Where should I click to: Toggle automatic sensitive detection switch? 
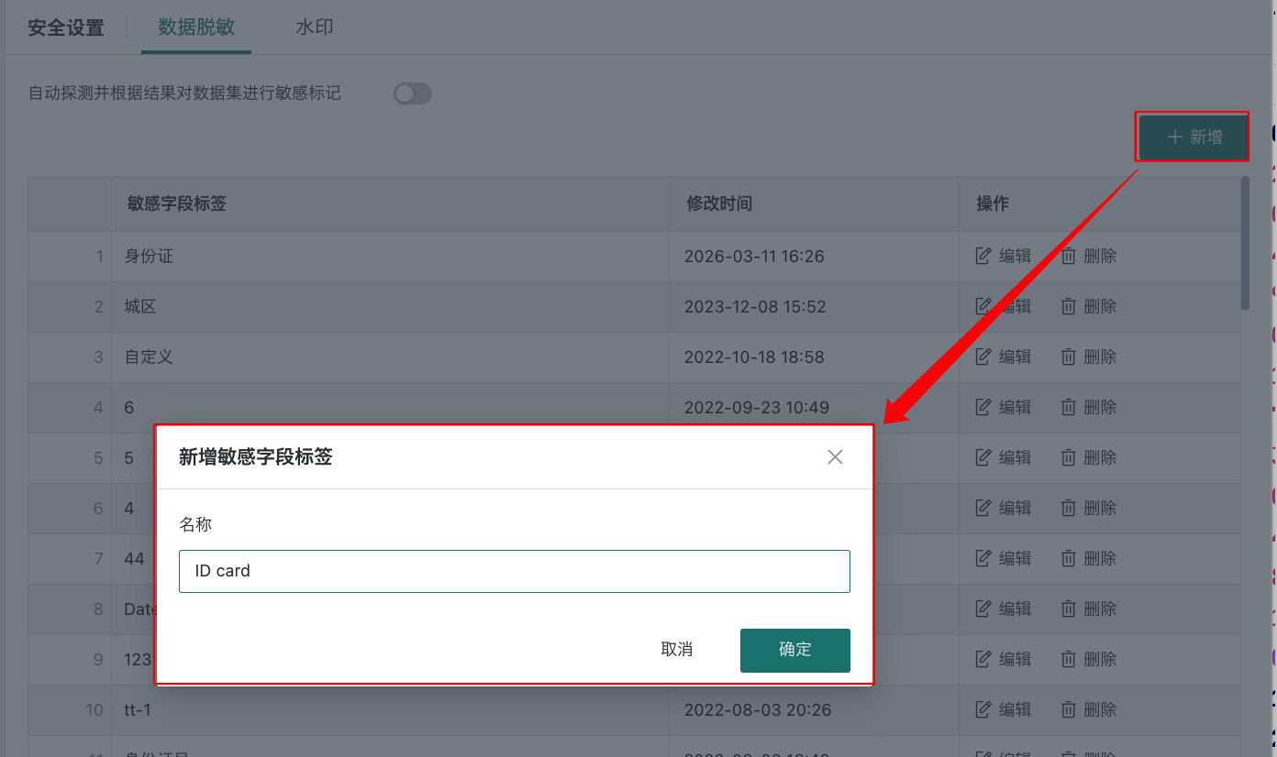pyautogui.click(x=413, y=93)
